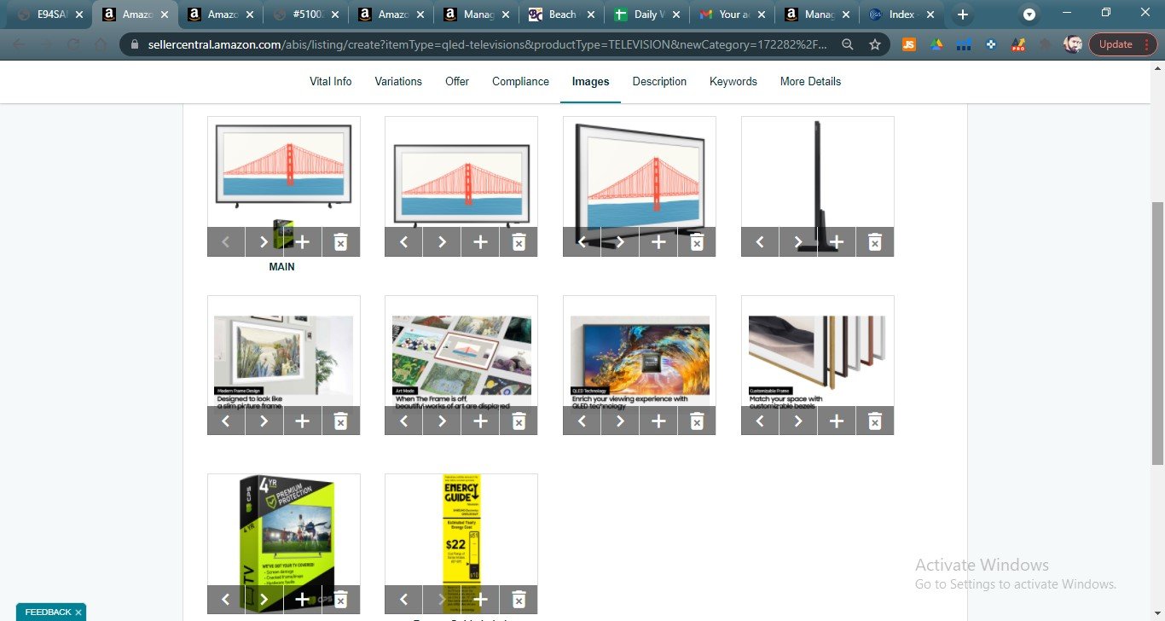This screenshot has width=1165, height=621.
Task: Click plus icon on side-view TV image
Action: [837, 242]
